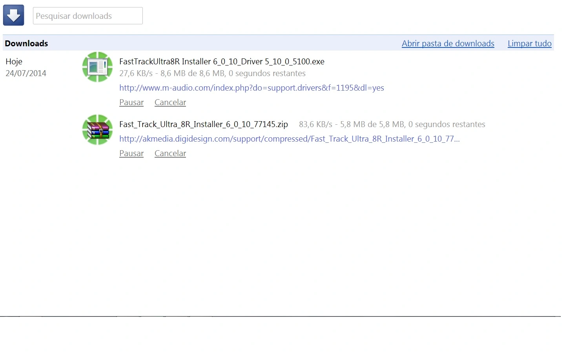565x353 pixels.
Task: Click the blue downloads arrow icon
Action: click(14, 15)
